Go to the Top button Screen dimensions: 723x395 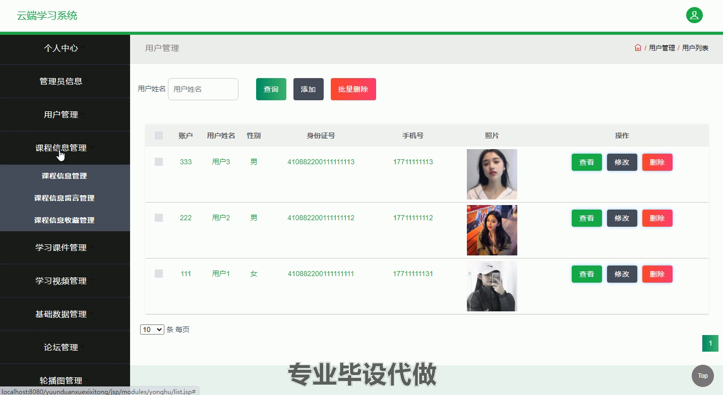point(703,376)
